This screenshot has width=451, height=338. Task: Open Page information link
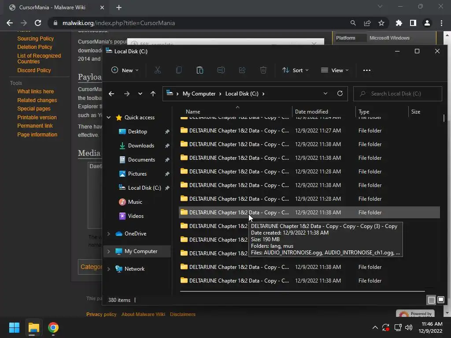(37, 135)
